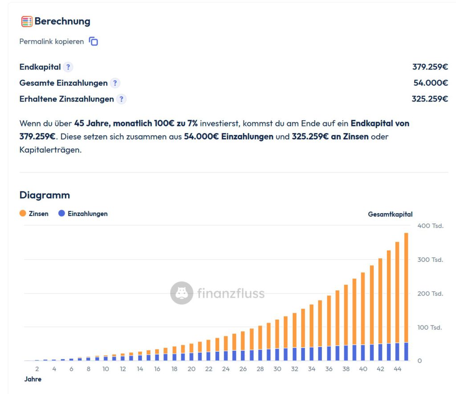Click the Jahre axis label
Viewport: 456px width, 394px height.
[x=33, y=380]
